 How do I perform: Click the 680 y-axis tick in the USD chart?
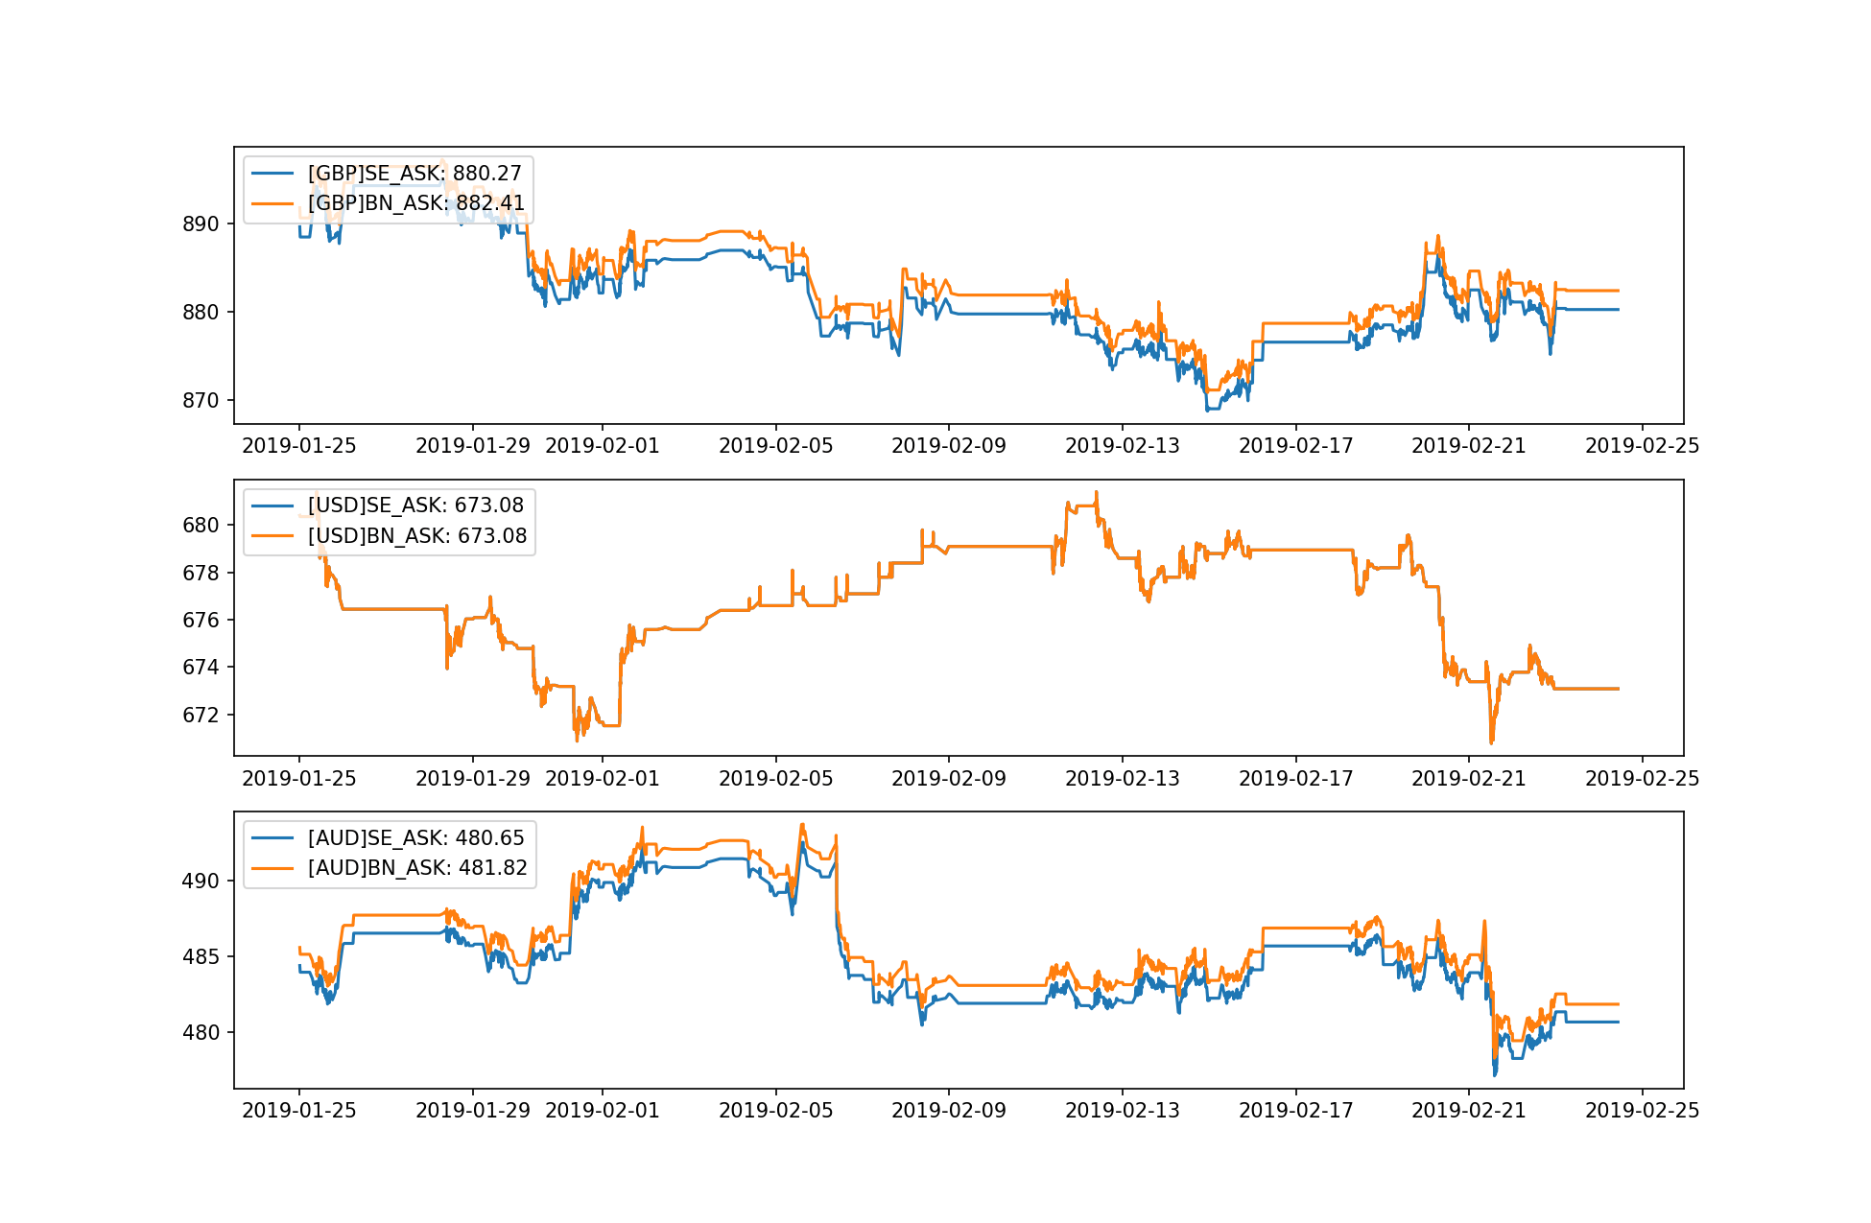[201, 526]
